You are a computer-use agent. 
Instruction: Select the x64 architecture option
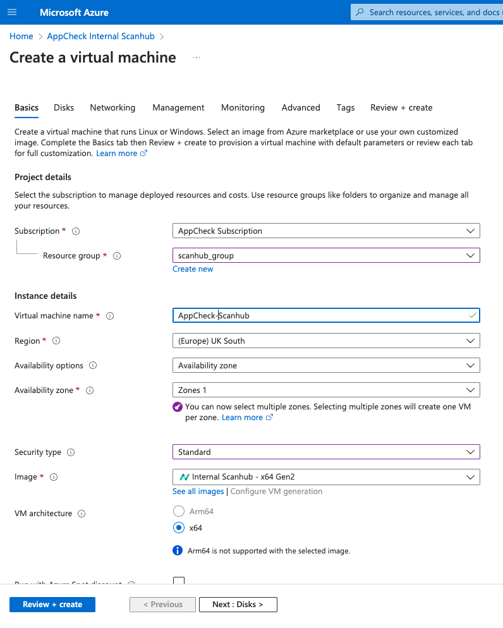[x=178, y=528]
